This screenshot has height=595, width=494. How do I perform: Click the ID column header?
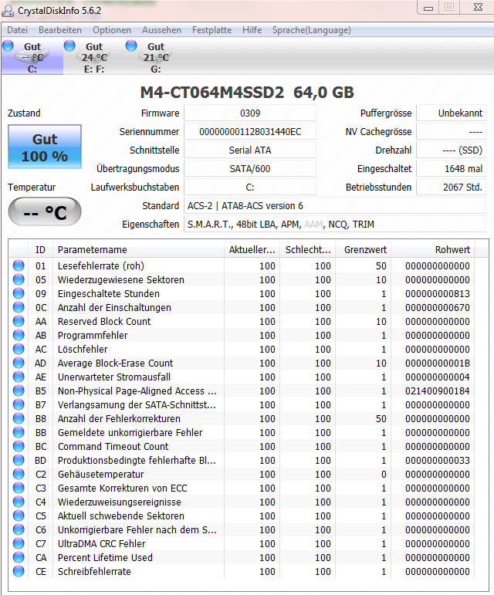40,250
